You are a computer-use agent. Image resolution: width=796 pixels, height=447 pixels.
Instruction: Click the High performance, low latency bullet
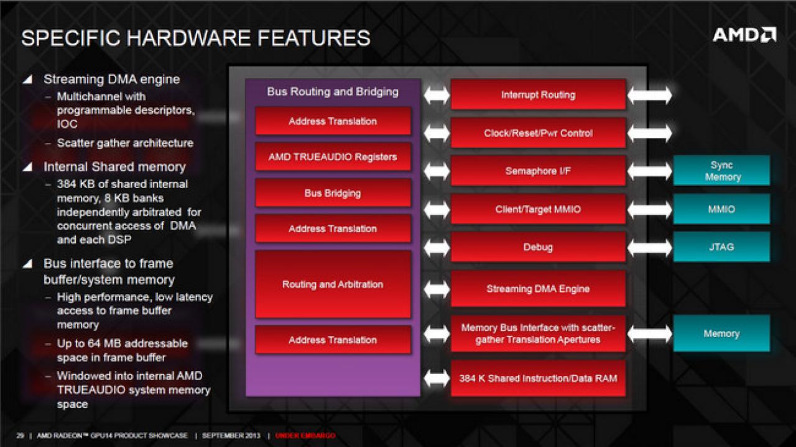pyautogui.click(x=134, y=311)
